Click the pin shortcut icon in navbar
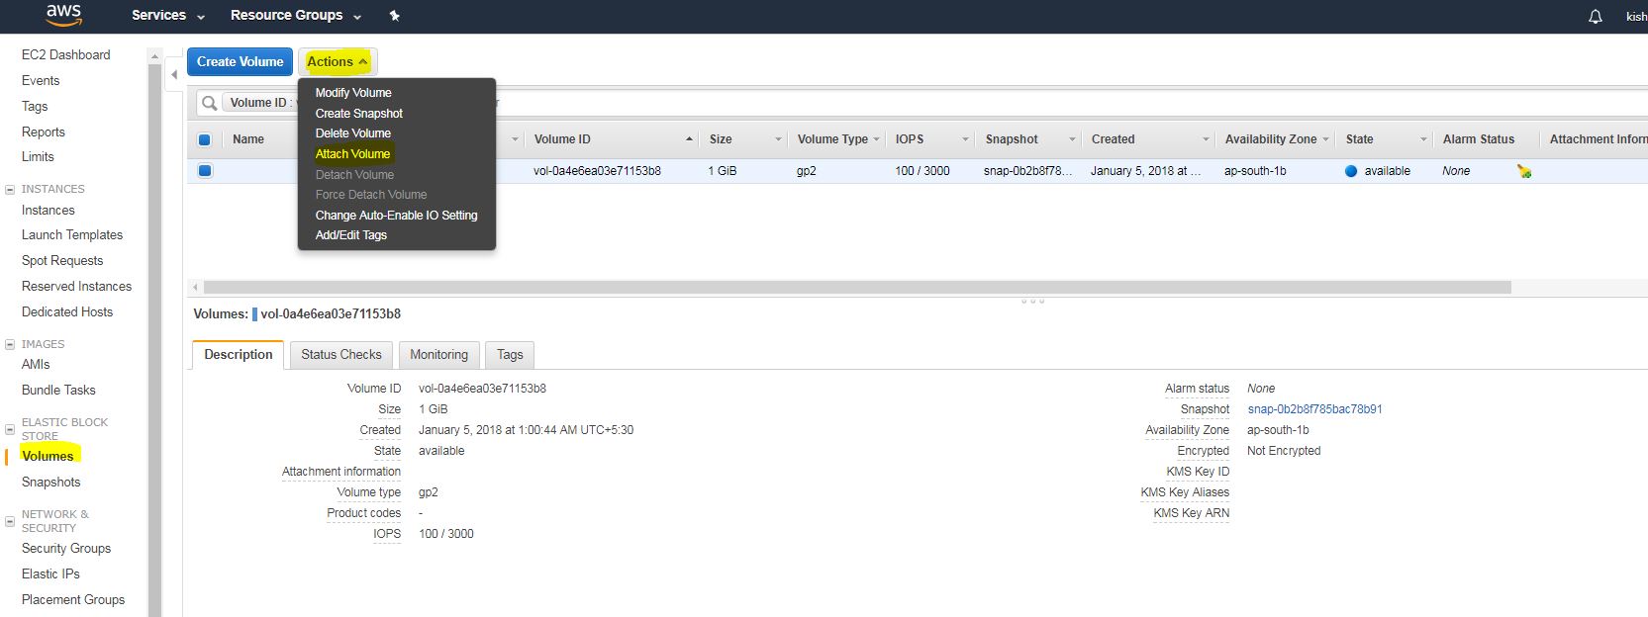Image resolution: width=1648 pixels, height=617 pixels. click(395, 16)
